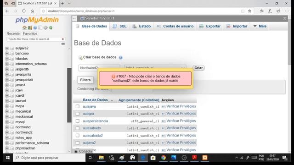Image resolution: width=294 pixels, height=165 pixels.
Task: Click the browser refresh icon
Action: point(23,11)
